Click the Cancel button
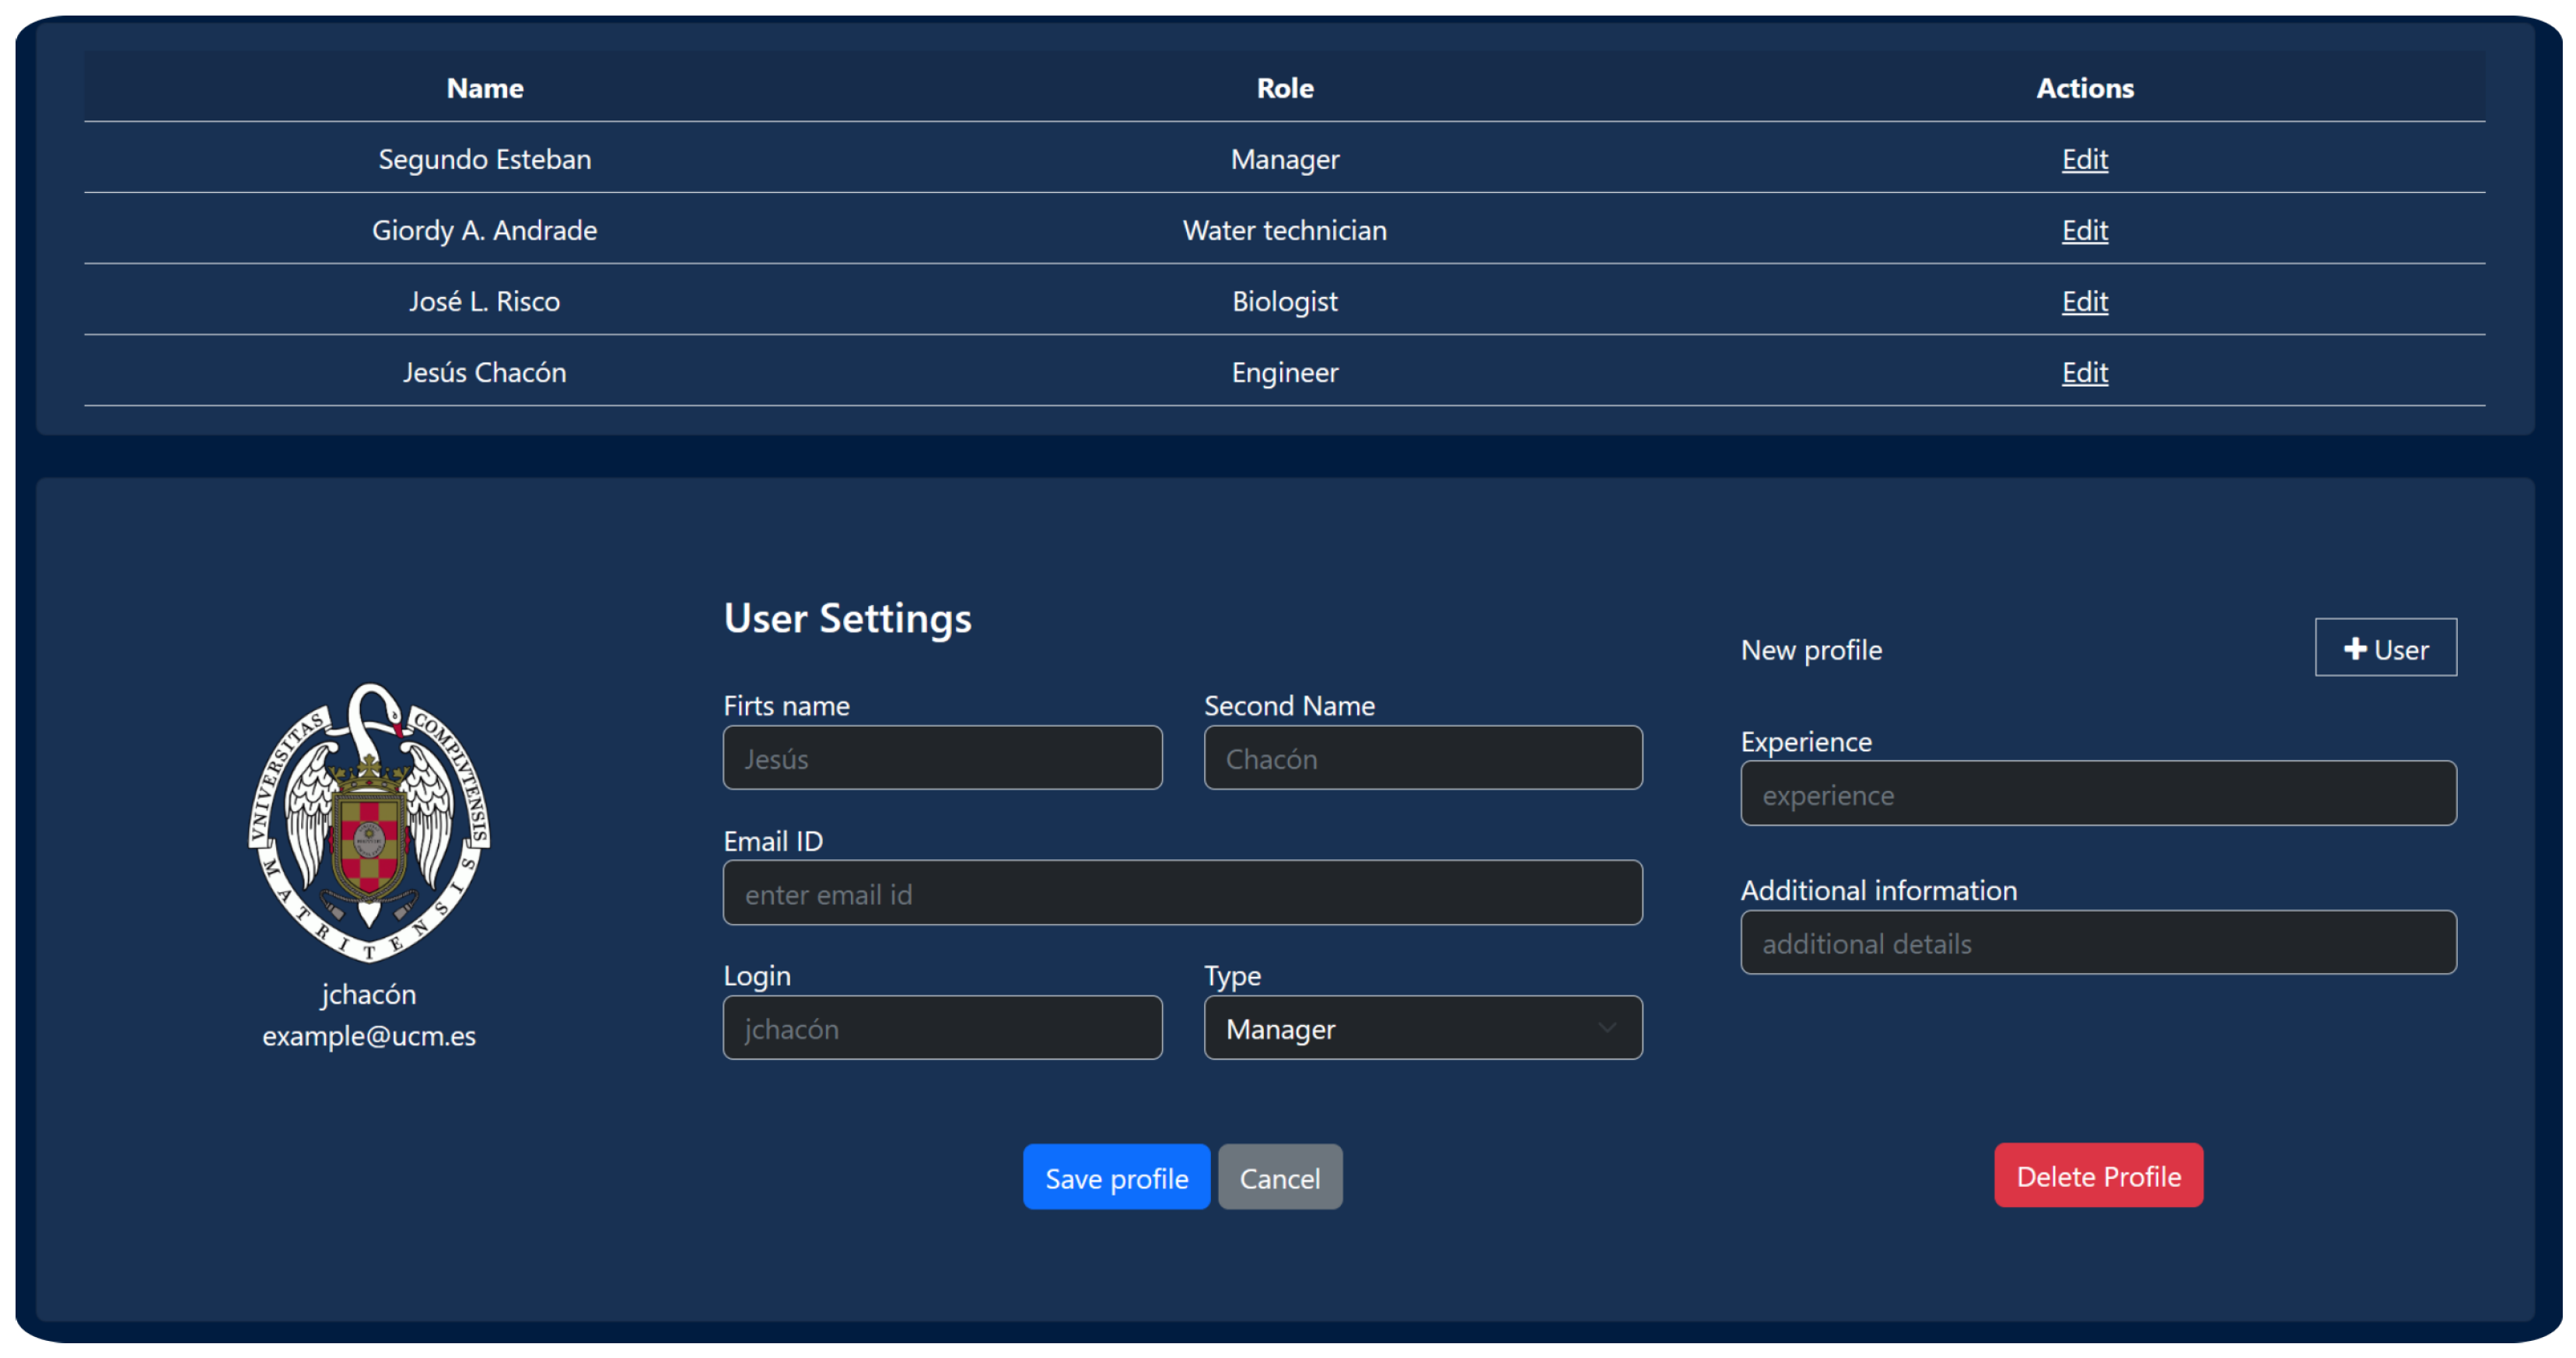 (x=1279, y=1177)
